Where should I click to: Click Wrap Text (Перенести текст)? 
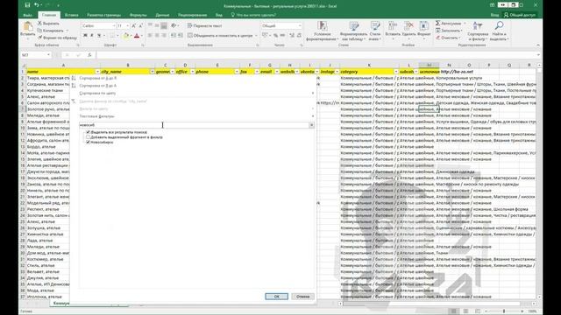pyautogui.click(x=204, y=25)
